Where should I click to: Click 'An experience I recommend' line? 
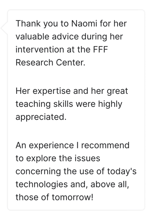tap(72, 146)
